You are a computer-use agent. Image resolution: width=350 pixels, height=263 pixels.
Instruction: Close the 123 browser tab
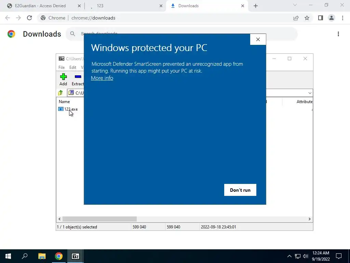point(161,6)
